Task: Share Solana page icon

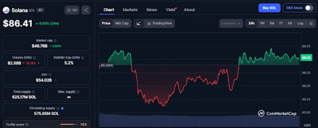Action: 86,10
